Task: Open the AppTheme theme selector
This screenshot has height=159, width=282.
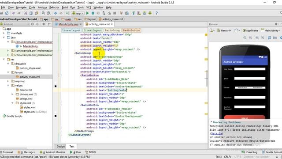Action: tap(250, 30)
